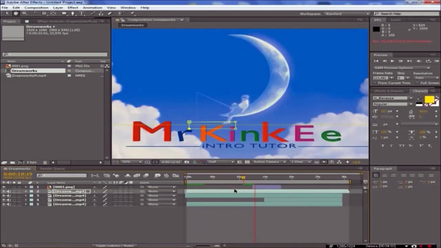Click the Play button in Preview panel
441x248 pixels.
click(393, 61)
